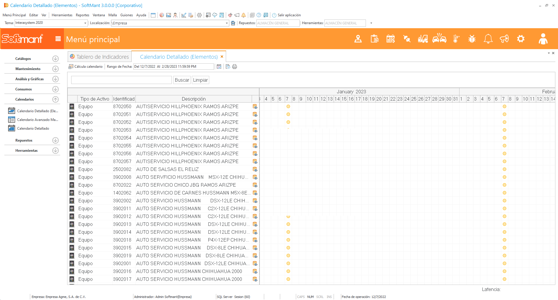Collapse the Calendarios sidebar section
Screen dimensions: 558x300
click(x=56, y=99)
